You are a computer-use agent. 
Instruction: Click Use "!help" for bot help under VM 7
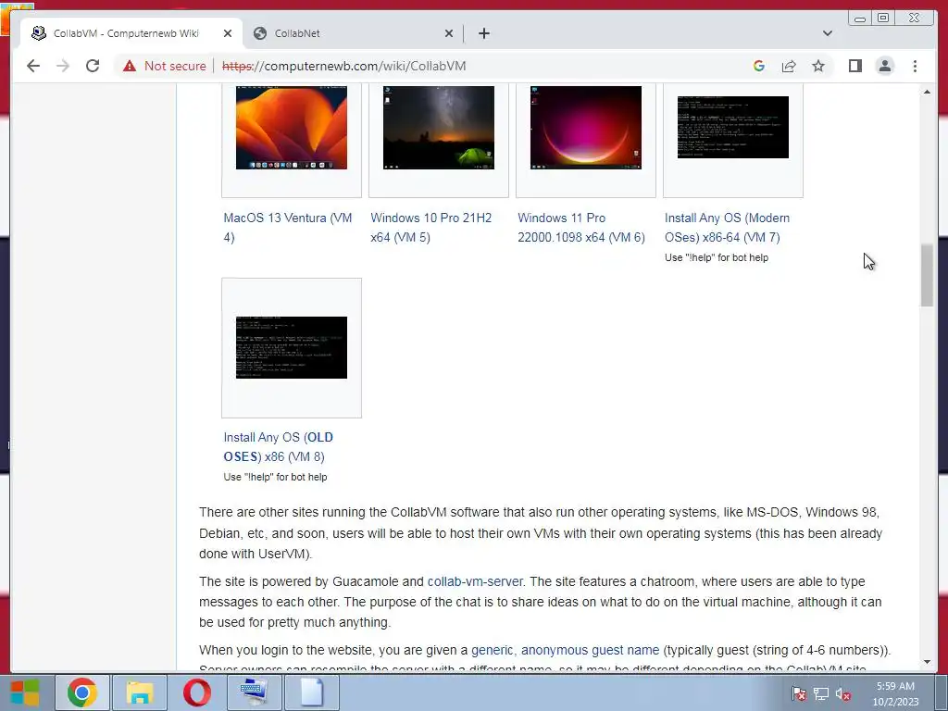pyautogui.click(x=717, y=257)
